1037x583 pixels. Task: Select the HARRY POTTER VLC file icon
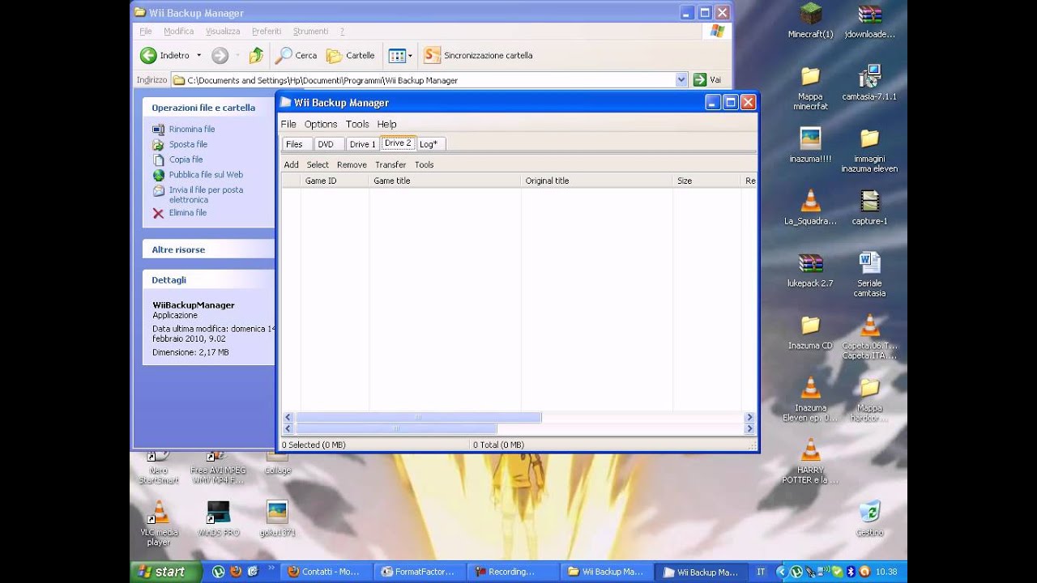pyautogui.click(x=810, y=461)
